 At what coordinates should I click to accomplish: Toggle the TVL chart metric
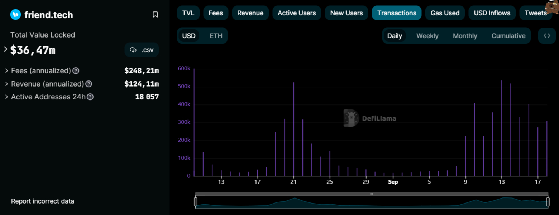click(x=188, y=13)
